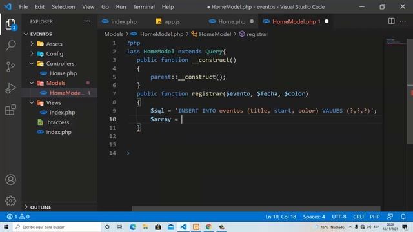Open the Manage gear settings

[10, 201]
